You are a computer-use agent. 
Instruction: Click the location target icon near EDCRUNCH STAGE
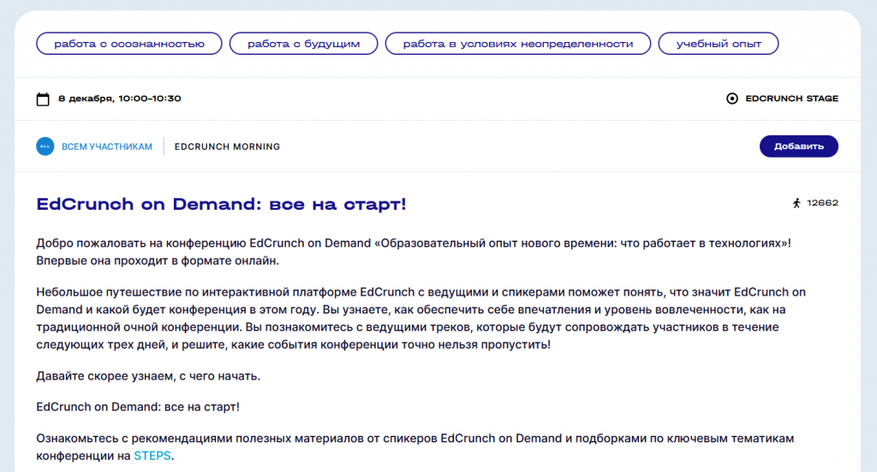pyautogui.click(x=731, y=99)
